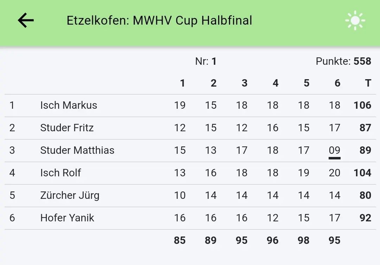Toggle the brightness theme sun icon
Viewport: 380px width, 265px height.
coord(355,20)
